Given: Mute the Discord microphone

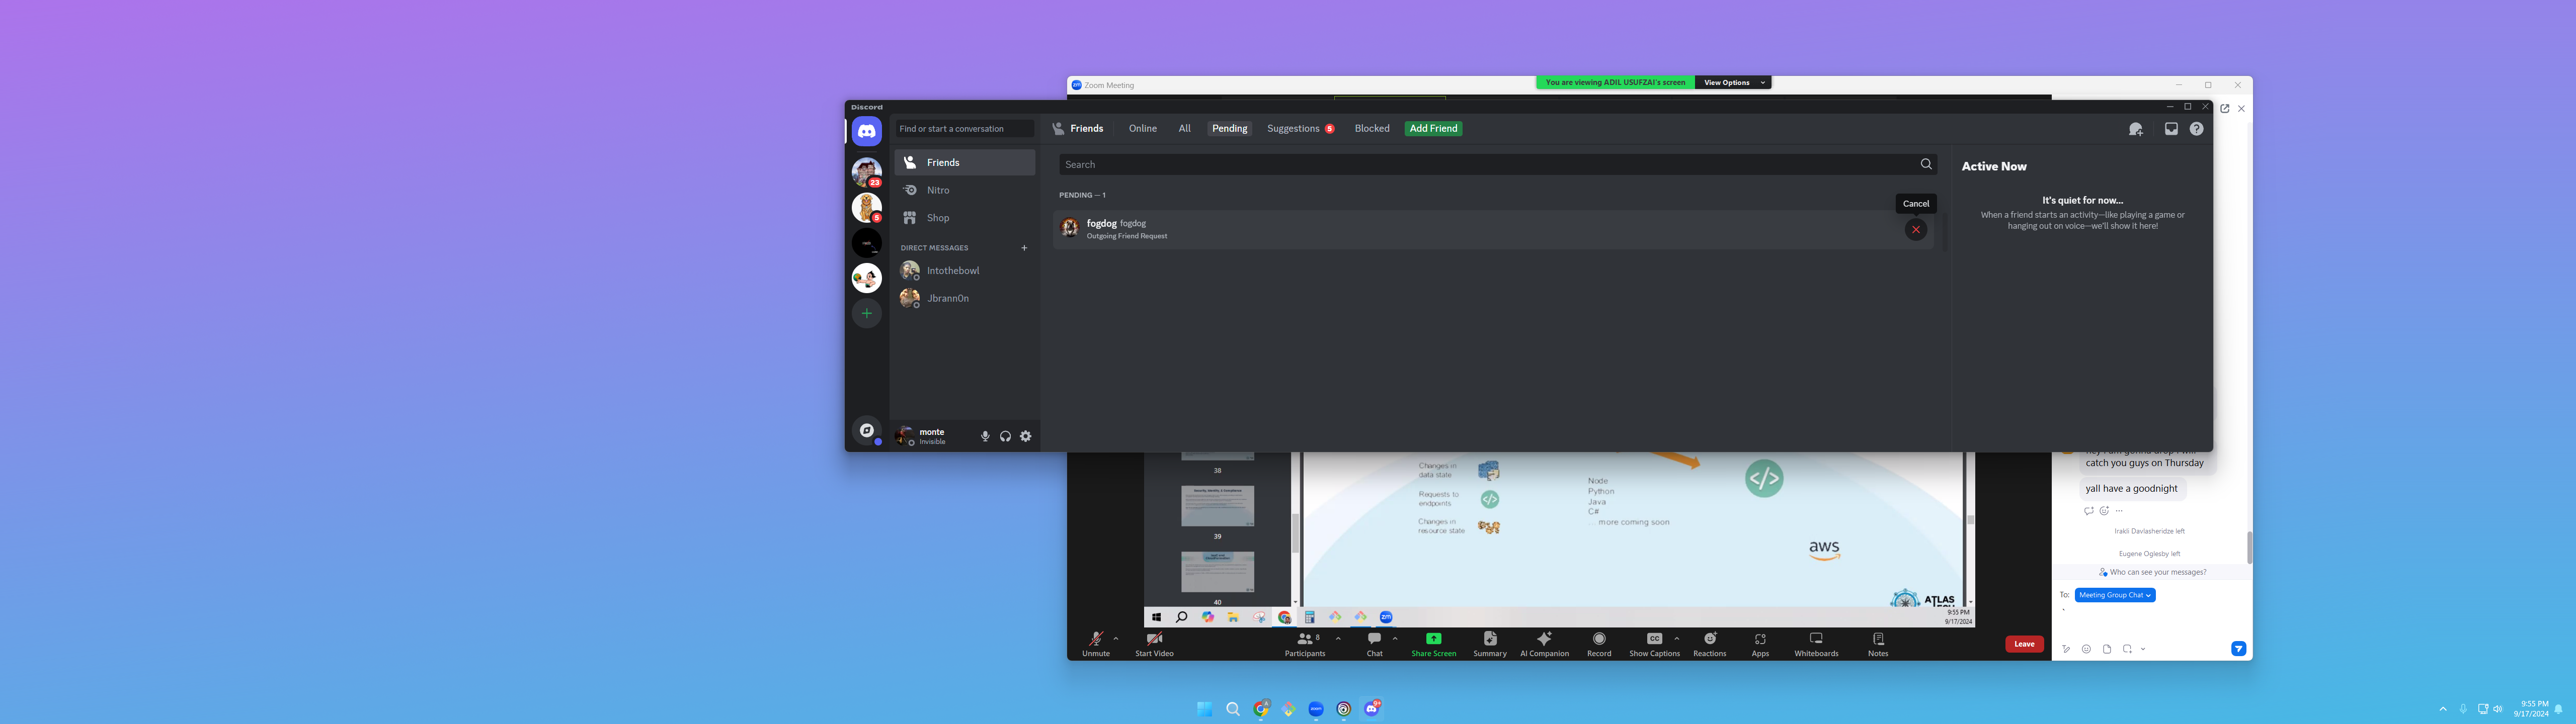Looking at the screenshot, I should [x=985, y=436].
